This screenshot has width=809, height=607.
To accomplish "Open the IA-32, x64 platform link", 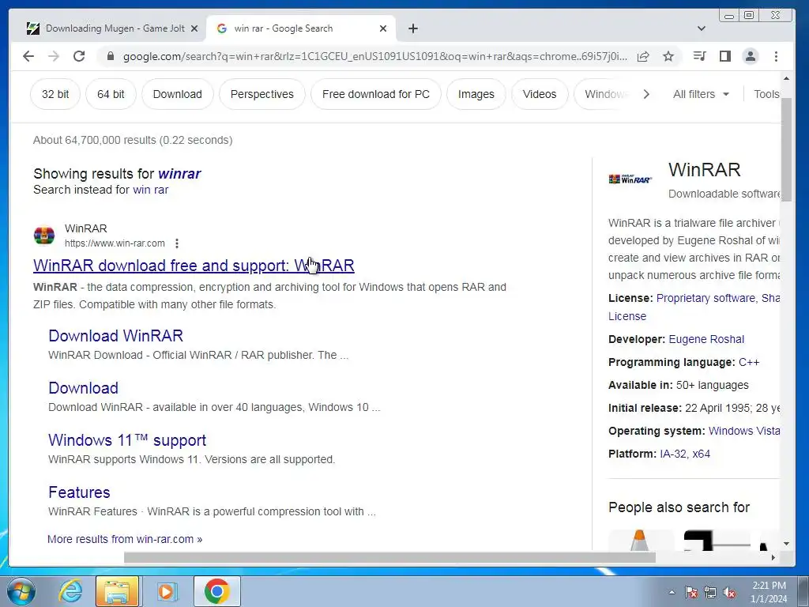I will pos(685,454).
